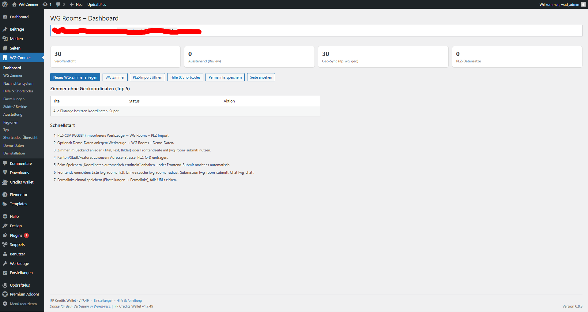Open the comments bubble icon in admin bar

point(58,4)
